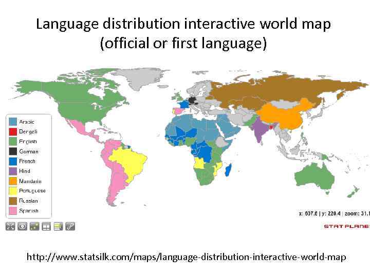
Task: Click Spain on the map
Action: (x=179, y=111)
